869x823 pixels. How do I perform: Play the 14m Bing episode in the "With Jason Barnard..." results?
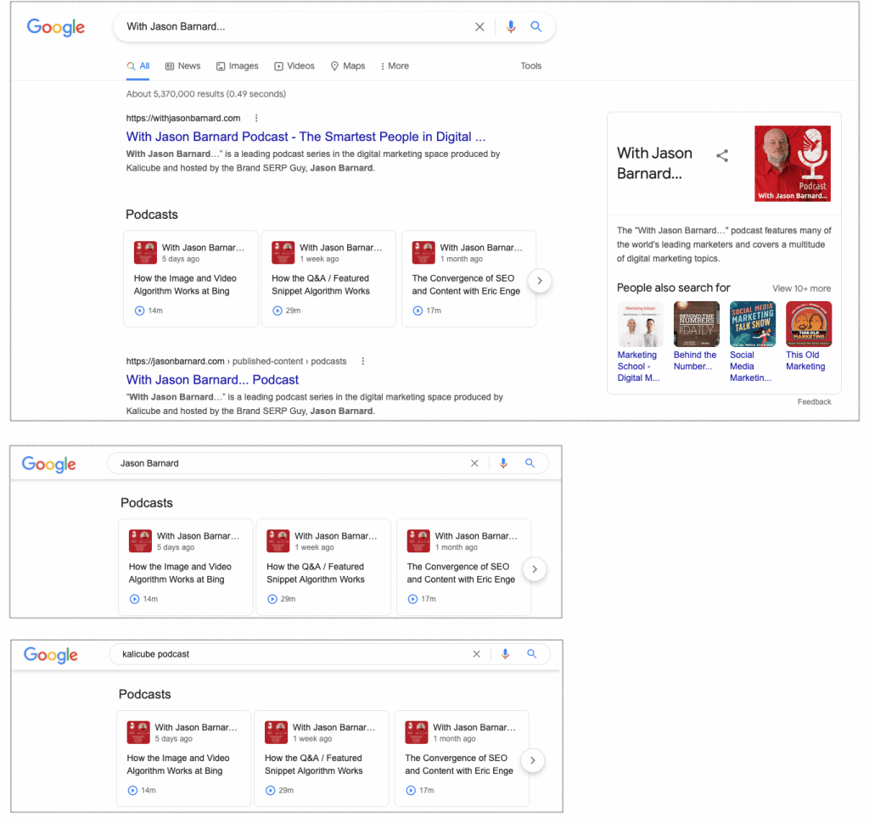pos(140,311)
